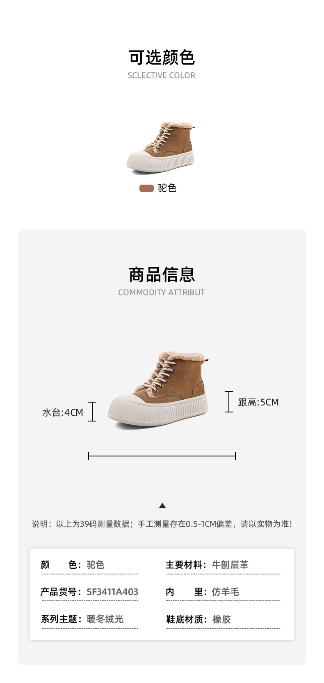This screenshot has width=324, height=683.
Task: Click the large shoe measurement image
Action: (158, 390)
